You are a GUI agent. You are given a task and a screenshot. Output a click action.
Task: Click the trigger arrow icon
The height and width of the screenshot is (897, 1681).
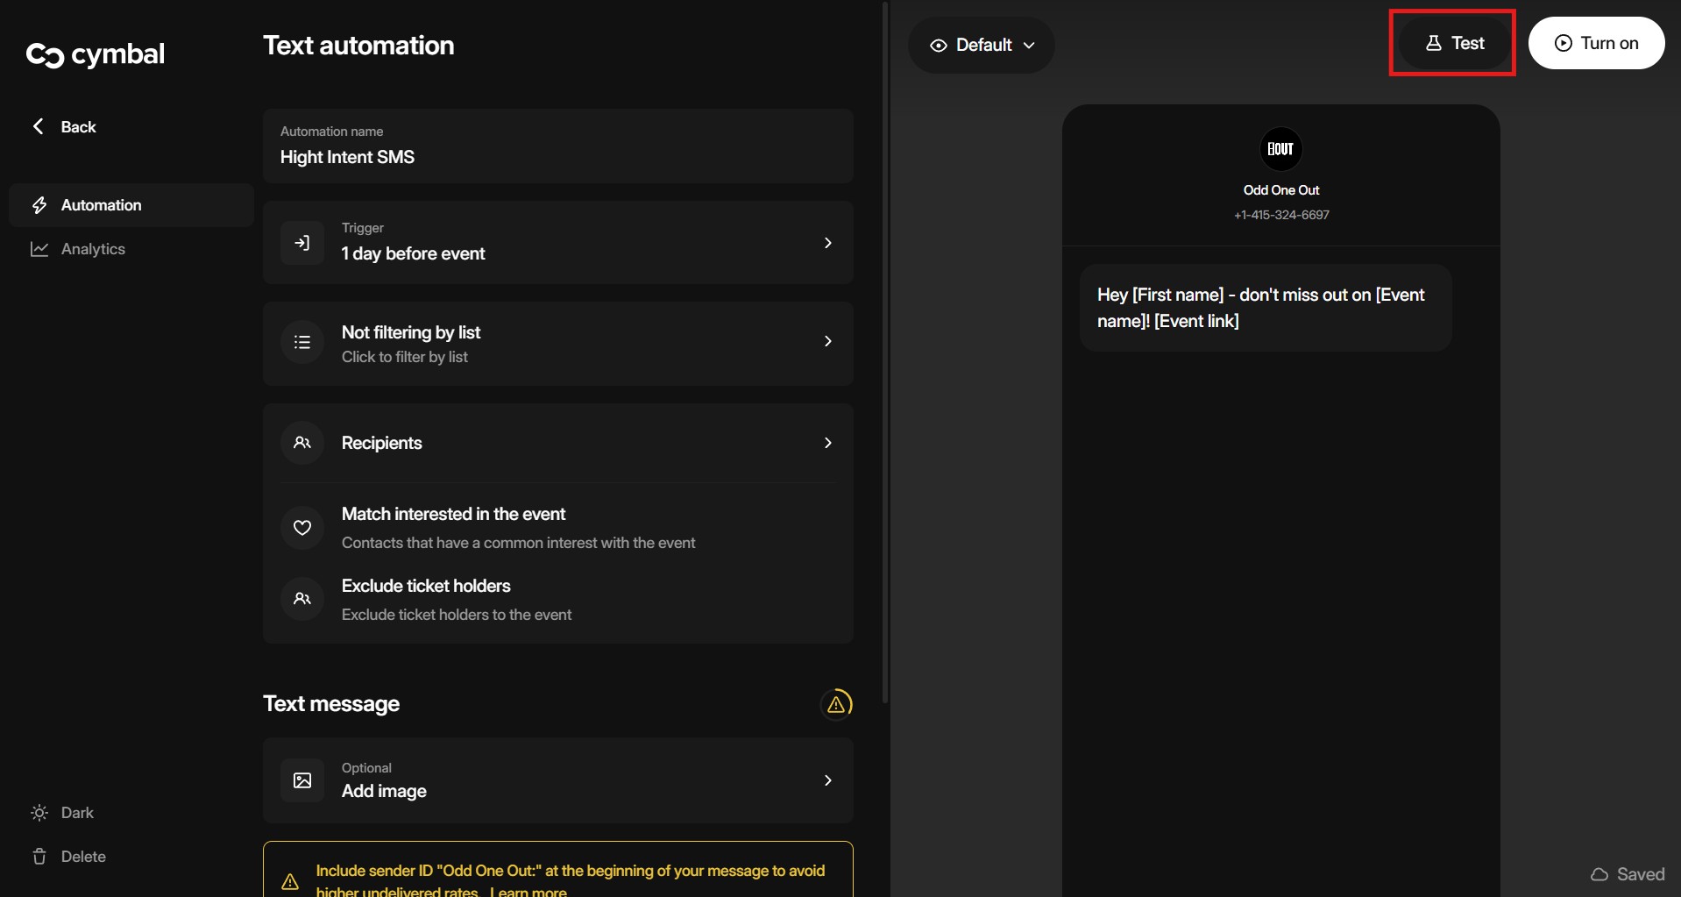(302, 243)
